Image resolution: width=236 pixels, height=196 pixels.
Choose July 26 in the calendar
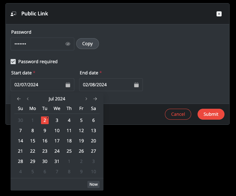81,151
